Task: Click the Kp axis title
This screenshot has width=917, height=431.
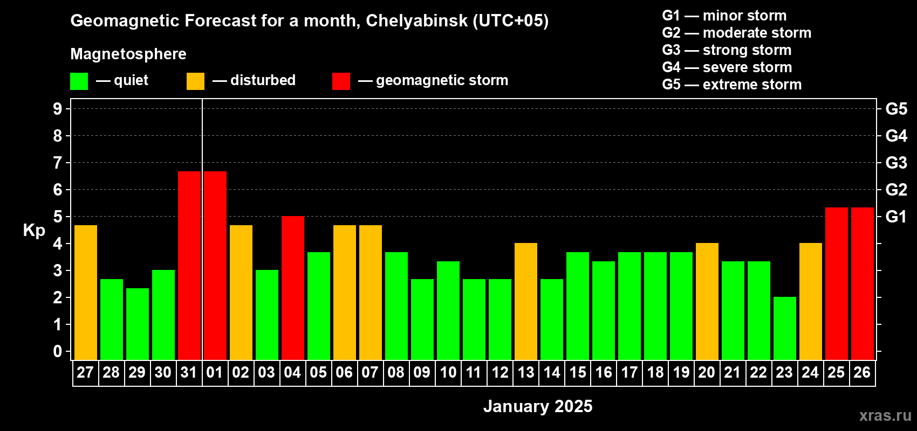Action: pyautogui.click(x=34, y=231)
